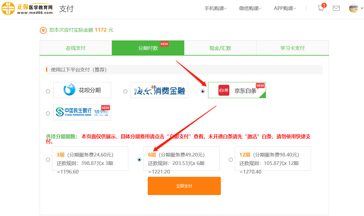Image resolution: width=364 pixels, height=216 pixels.
Task: Expand the 微信购课 dropdown menu
Action: [250, 9]
